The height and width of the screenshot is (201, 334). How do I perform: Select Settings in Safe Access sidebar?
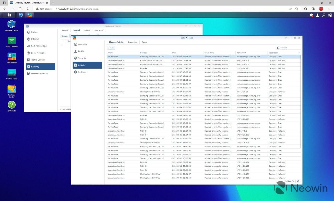click(87, 72)
